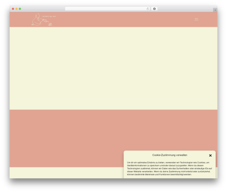This screenshot has width=227, height=192.
Task: Click the round icon button beside the address bar
Action: (x=154, y=9)
